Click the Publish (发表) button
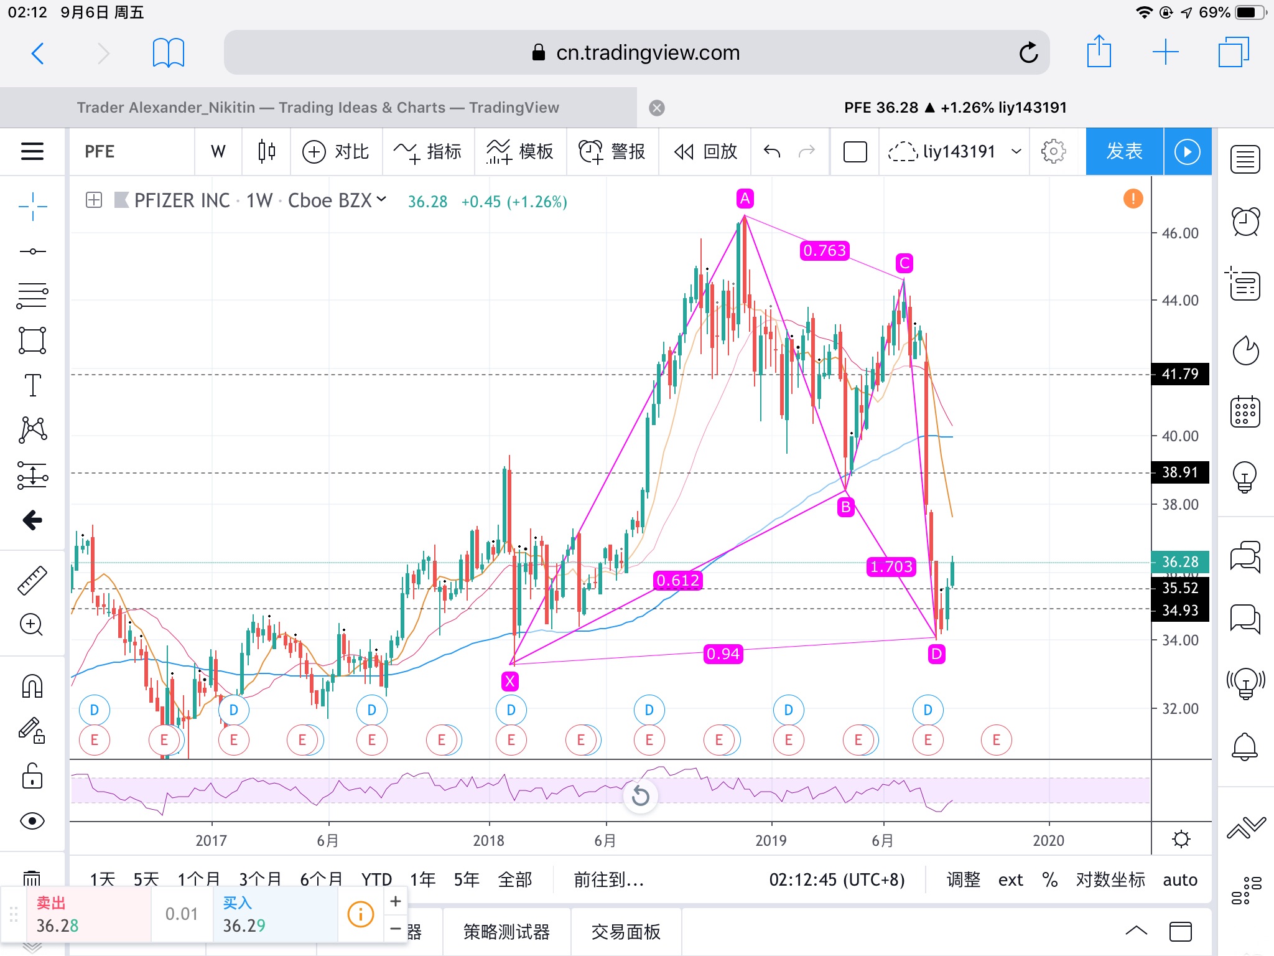This screenshot has width=1274, height=956. (x=1124, y=151)
